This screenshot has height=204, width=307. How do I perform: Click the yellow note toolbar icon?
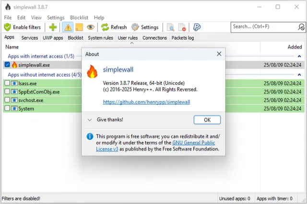[79, 27]
